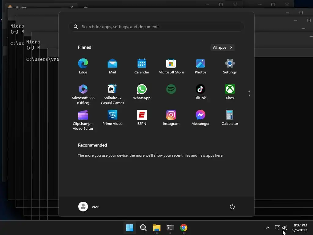The width and height of the screenshot is (313, 235).
Task: Go to next page of pinned apps
Action: coord(249,95)
